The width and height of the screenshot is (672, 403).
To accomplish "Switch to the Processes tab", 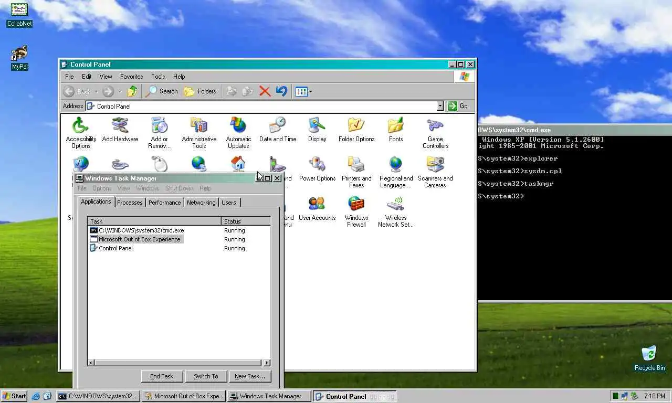I will [130, 203].
